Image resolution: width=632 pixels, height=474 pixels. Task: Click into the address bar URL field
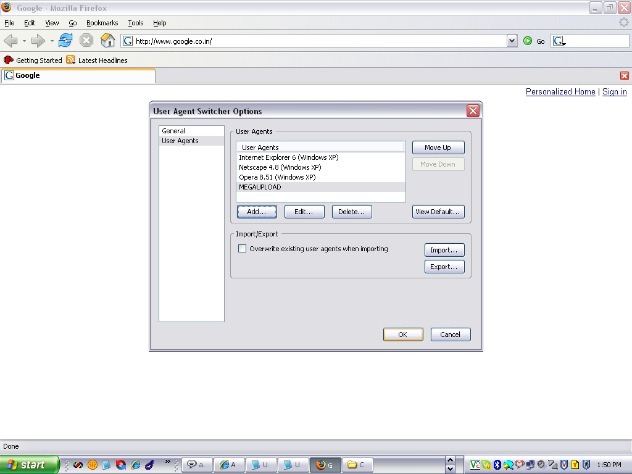click(x=320, y=41)
